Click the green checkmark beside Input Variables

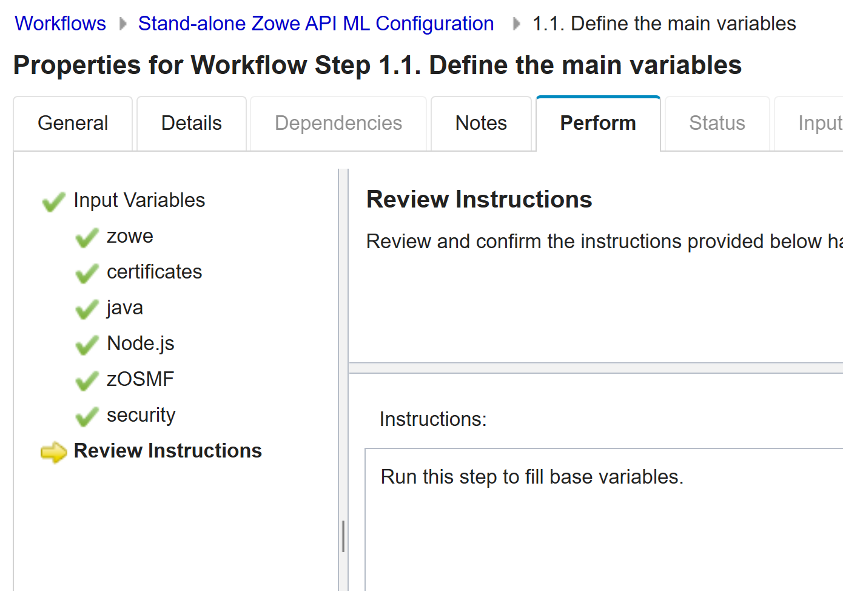[53, 202]
